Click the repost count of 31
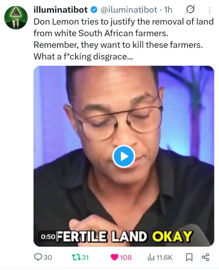Viewport: 219px width, 270px height. pos(85,257)
